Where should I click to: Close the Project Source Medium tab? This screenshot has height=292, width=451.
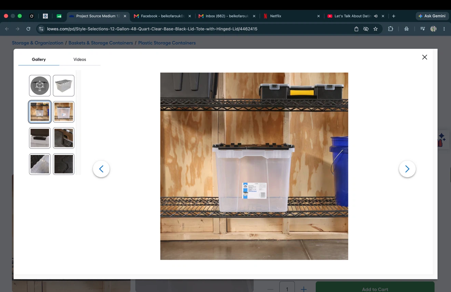click(x=125, y=16)
